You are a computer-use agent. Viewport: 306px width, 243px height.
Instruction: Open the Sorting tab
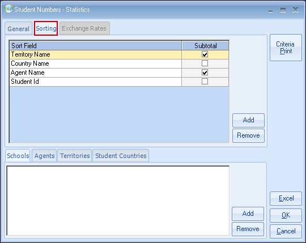(x=46, y=28)
